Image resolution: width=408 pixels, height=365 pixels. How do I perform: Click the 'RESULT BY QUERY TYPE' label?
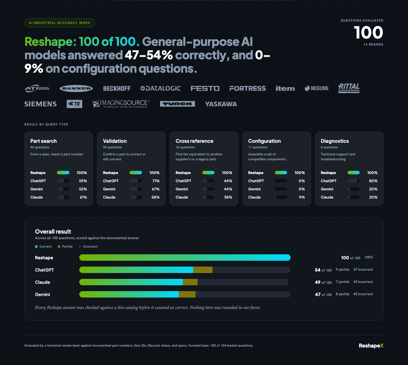[x=46, y=124]
